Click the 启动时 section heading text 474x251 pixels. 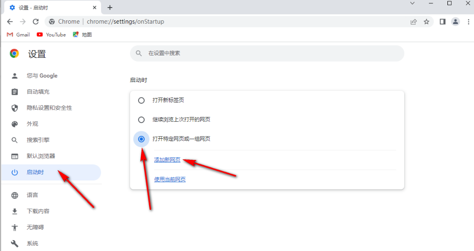139,80
